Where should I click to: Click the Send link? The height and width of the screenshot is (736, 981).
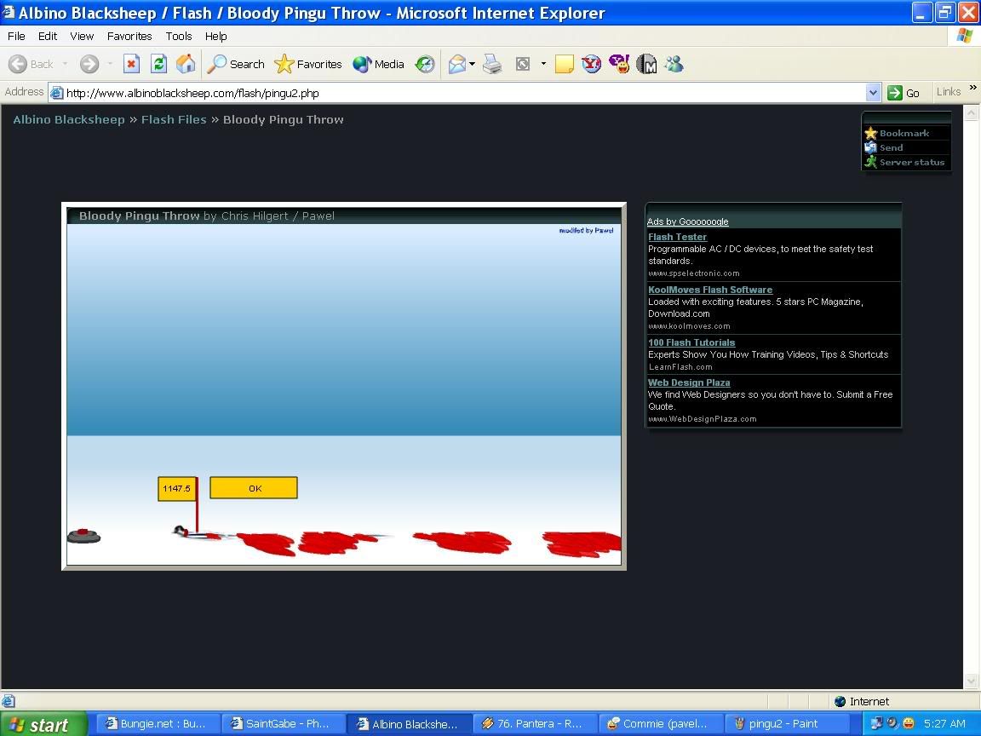coord(891,147)
